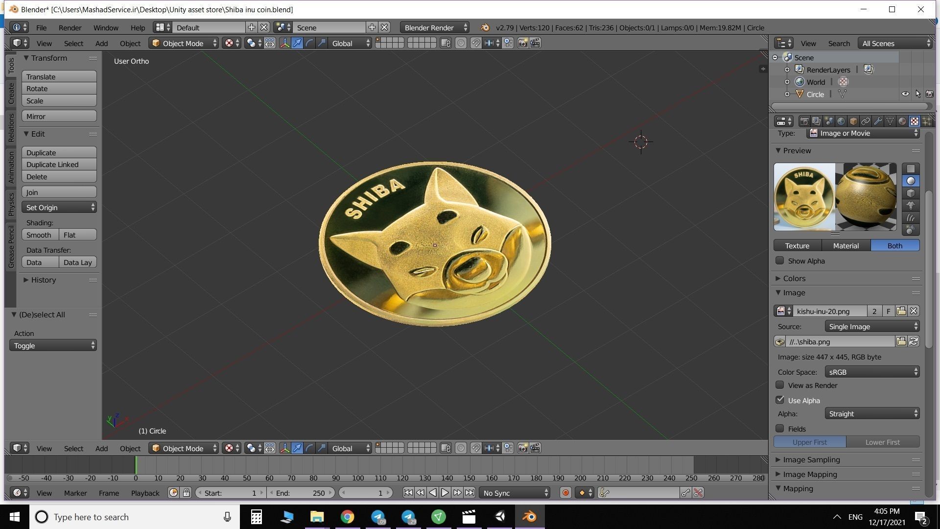
Task: Set preview to hair strands
Action: pyautogui.click(x=911, y=218)
